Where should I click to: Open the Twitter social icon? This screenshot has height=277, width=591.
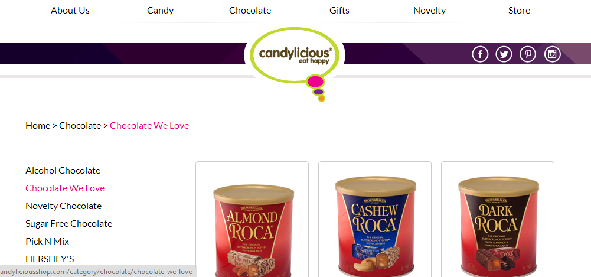point(504,54)
